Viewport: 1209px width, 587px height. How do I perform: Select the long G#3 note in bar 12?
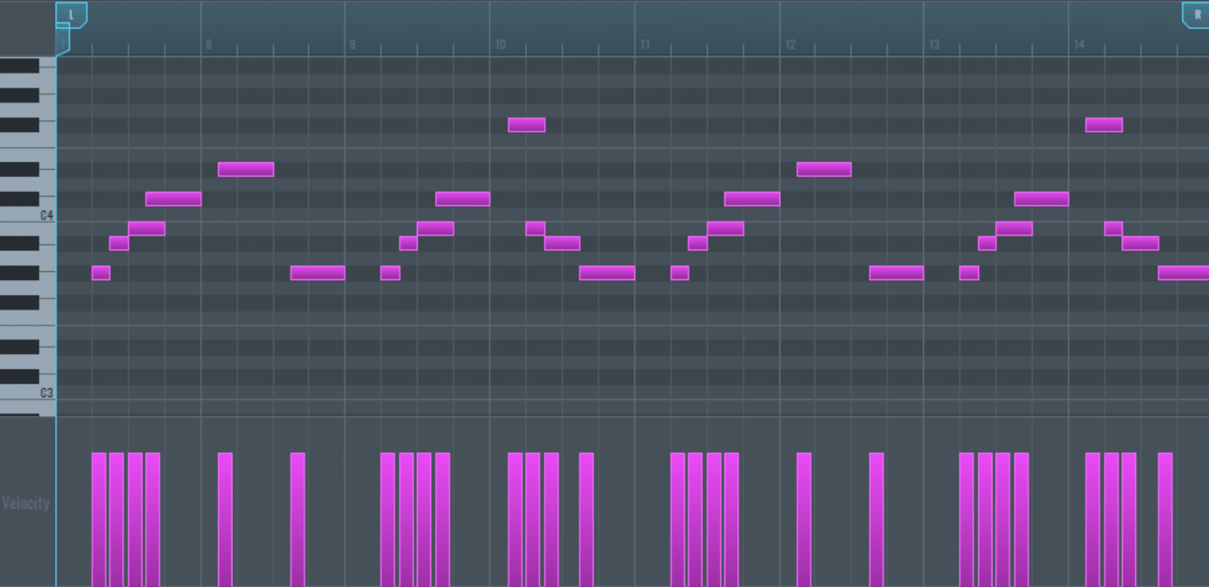(x=896, y=273)
